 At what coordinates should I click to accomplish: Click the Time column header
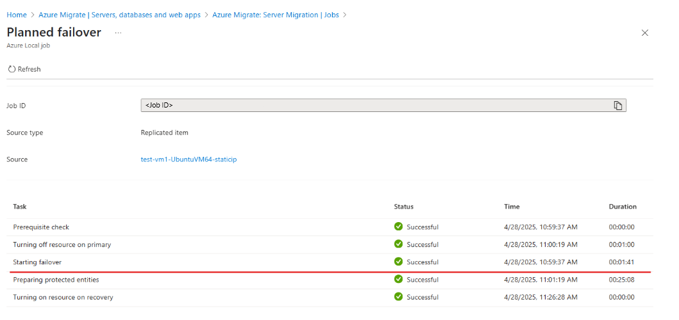pyautogui.click(x=512, y=207)
